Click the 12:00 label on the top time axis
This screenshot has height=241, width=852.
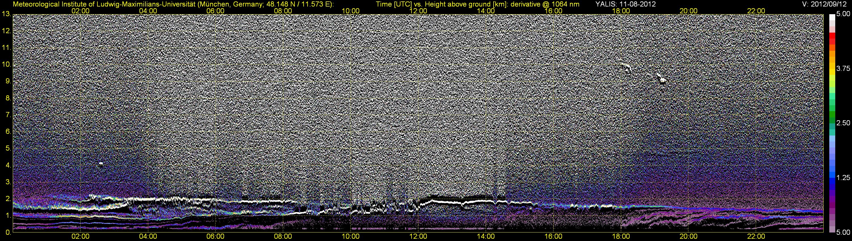pos(418,11)
